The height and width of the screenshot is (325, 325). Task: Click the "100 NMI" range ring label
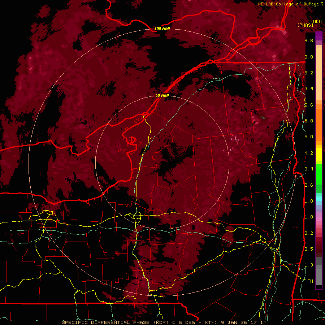coord(162,29)
